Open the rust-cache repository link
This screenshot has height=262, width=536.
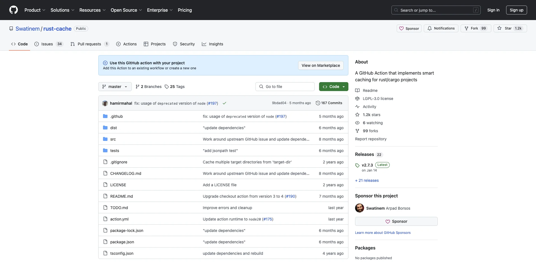[57, 29]
